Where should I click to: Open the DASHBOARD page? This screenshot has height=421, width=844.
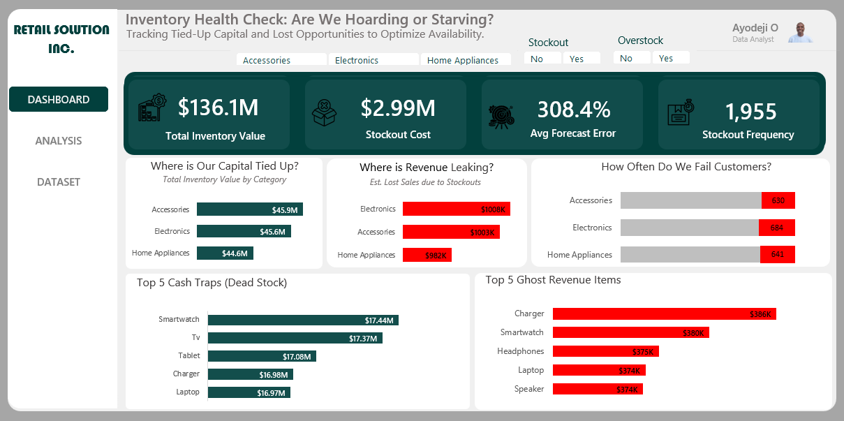pyautogui.click(x=59, y=99)
